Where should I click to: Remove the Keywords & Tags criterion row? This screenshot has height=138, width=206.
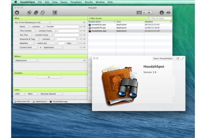[81, 39]
